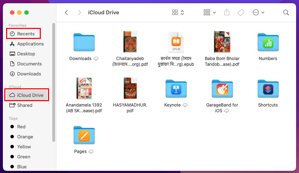This screenshot has height=173, width=299.
Task: Click the Share toolbar icon
Action: click(226, 13)
